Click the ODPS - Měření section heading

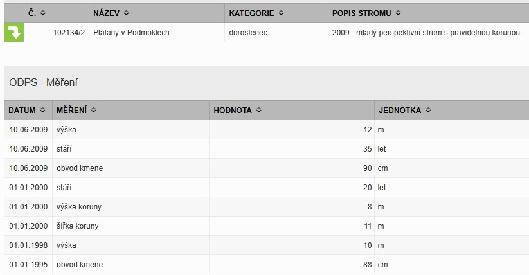(x=44, y=83)
